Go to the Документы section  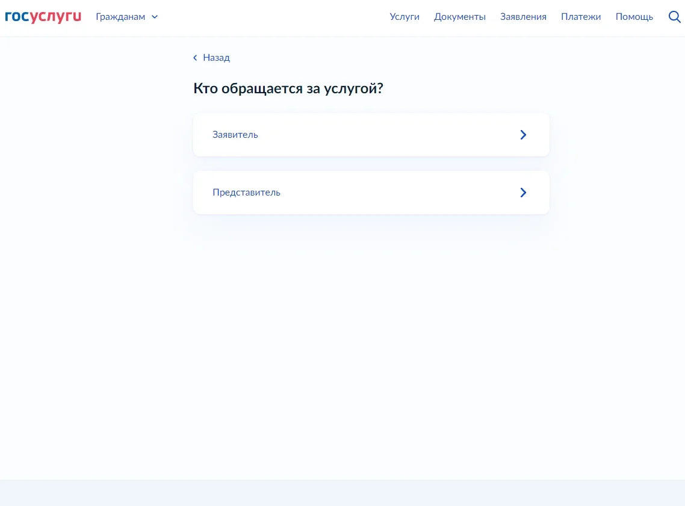click(x=459, y=17)
